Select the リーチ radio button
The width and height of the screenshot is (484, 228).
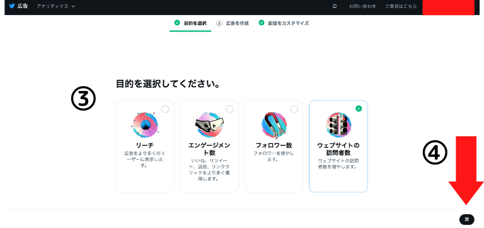[x=165, y=109]
